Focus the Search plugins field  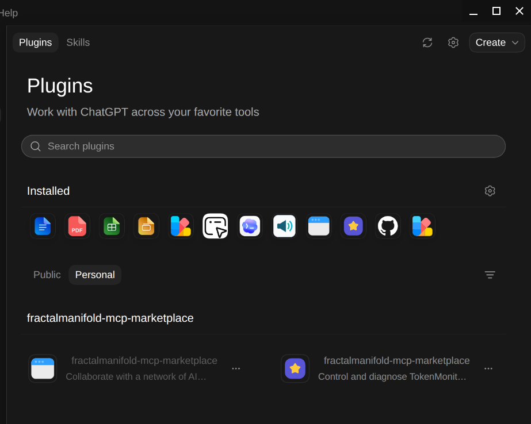point(263,147)
